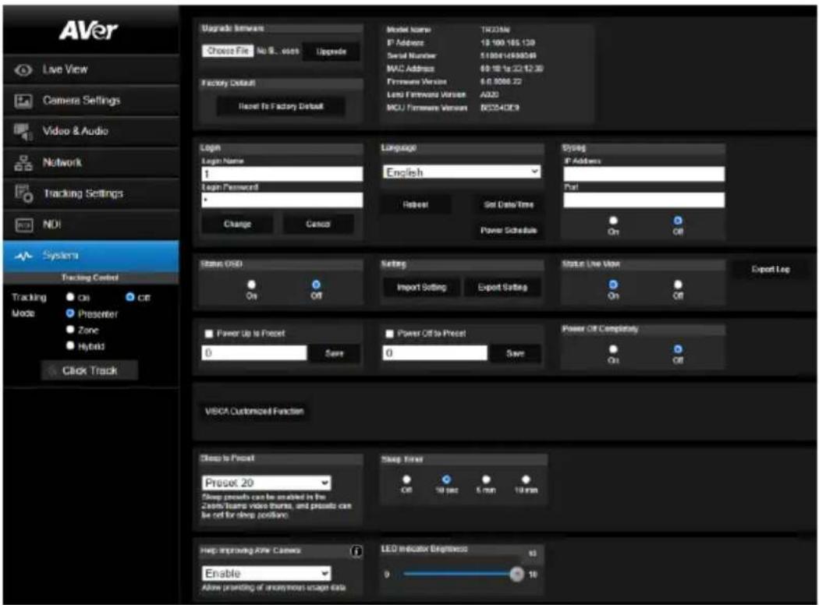The image size is (819, 605).
Task: Open Power Schedule
Action: point(509,230)
